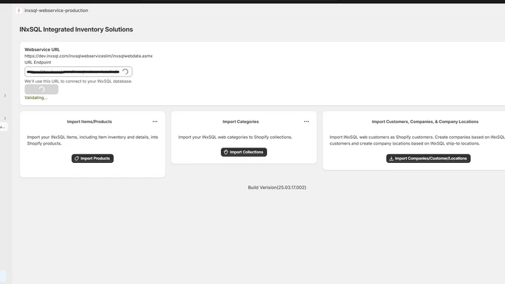Click the spinner inside the URL Endpoint field

click(x=125, y=71)
